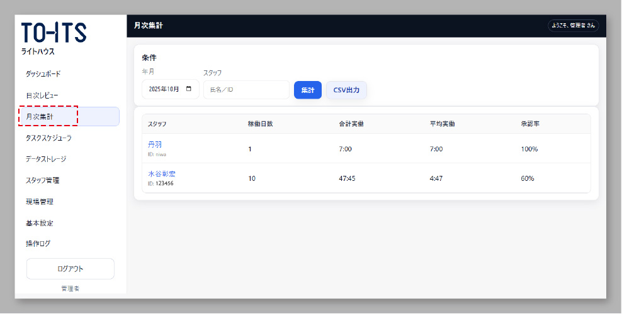Select 月次集計 in the sidebar
This screenshot has height=314, width=622.
tap(40, 117)
